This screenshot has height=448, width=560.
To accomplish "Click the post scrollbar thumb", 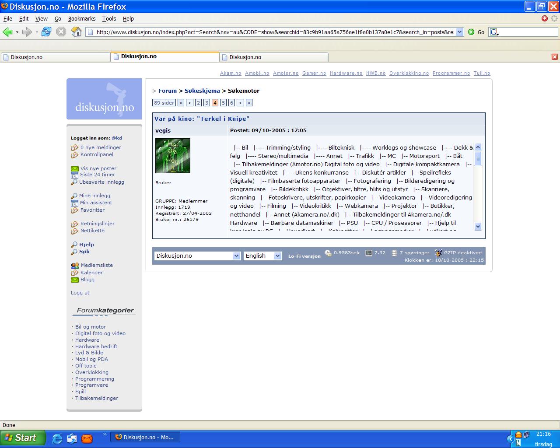I will (478, 158).
